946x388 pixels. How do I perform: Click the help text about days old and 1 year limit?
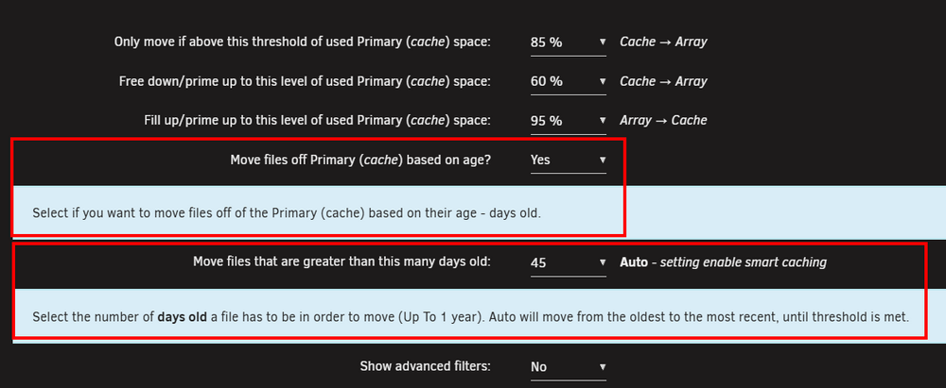(470, 317)
